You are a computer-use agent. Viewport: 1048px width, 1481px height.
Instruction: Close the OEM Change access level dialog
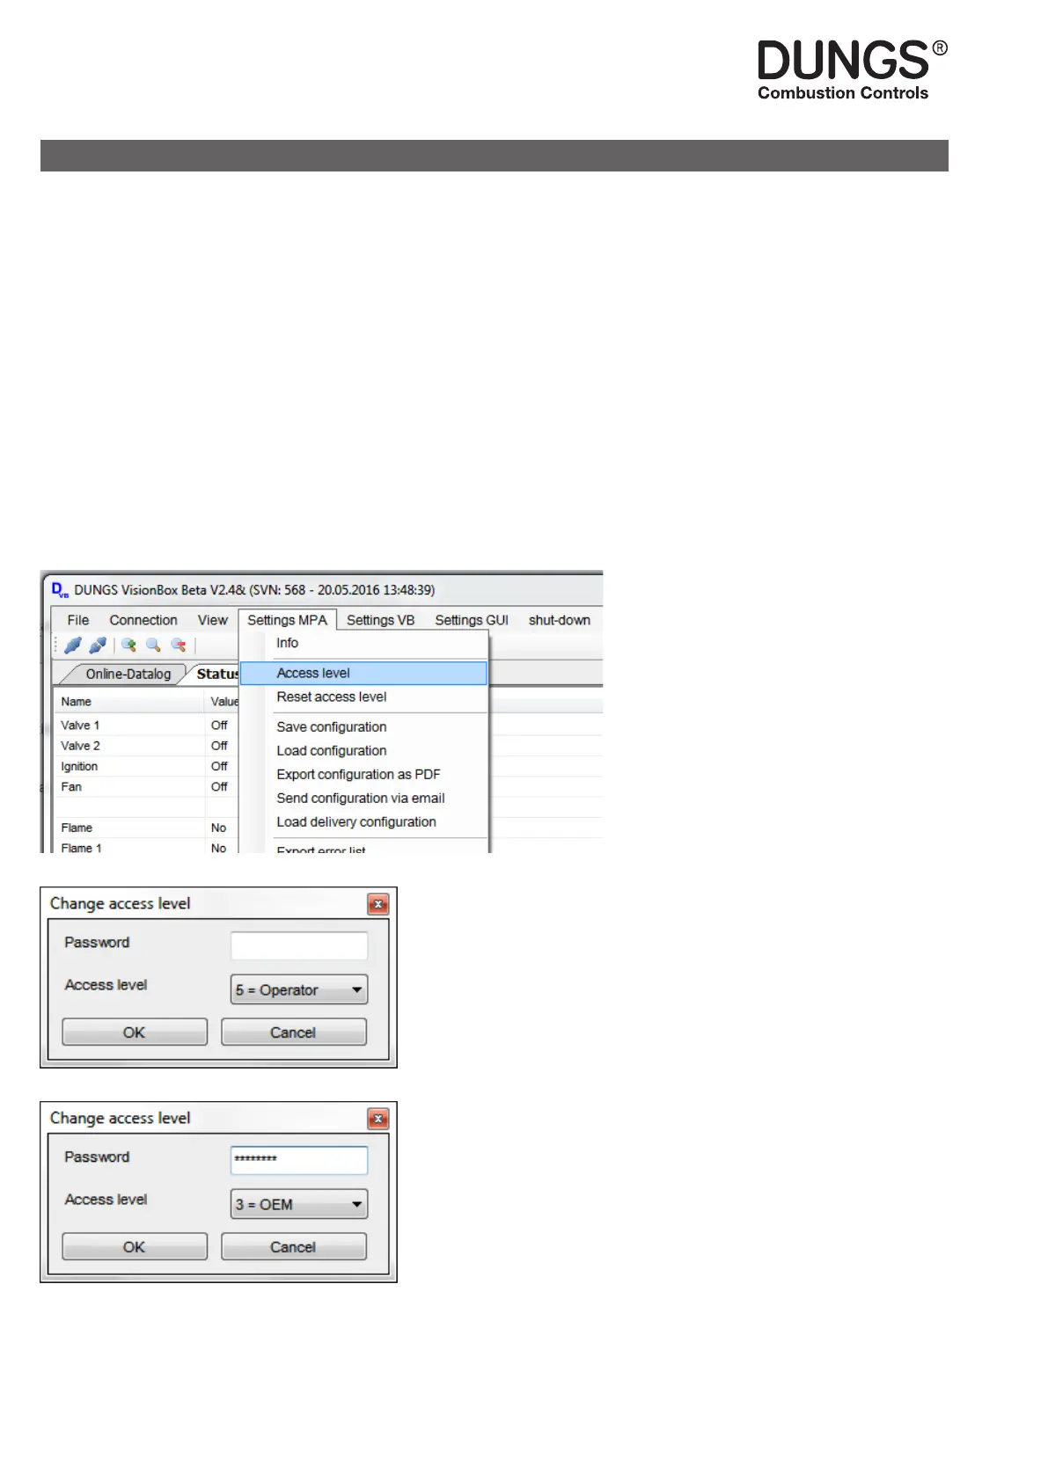pyautogui.click(x=378, y=1119)
